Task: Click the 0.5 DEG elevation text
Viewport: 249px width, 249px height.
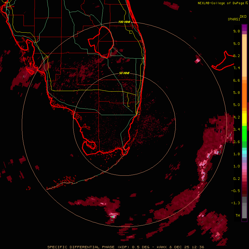Action: point(141,247)
